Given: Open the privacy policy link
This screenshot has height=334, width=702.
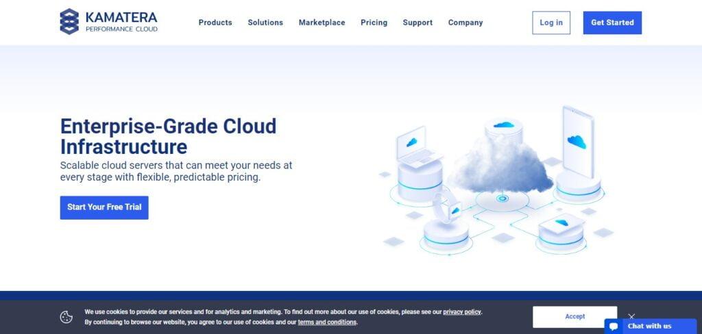Looking at the screenshot, I should pyautogui.click(x=462, y=312).
